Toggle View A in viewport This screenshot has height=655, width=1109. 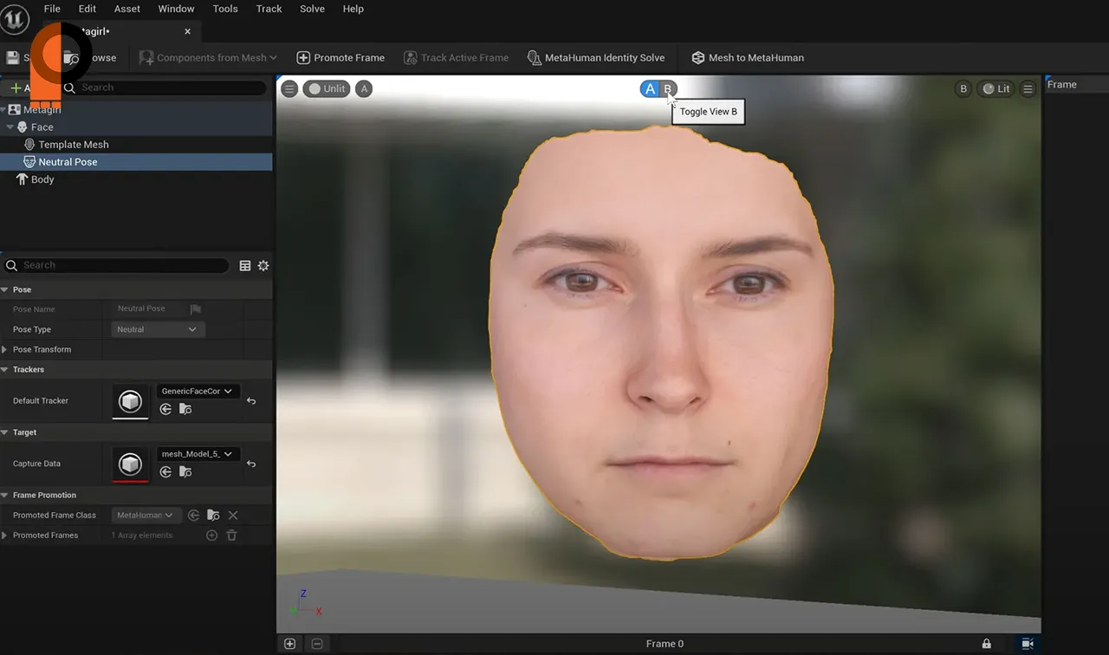[x=650, y=89]
